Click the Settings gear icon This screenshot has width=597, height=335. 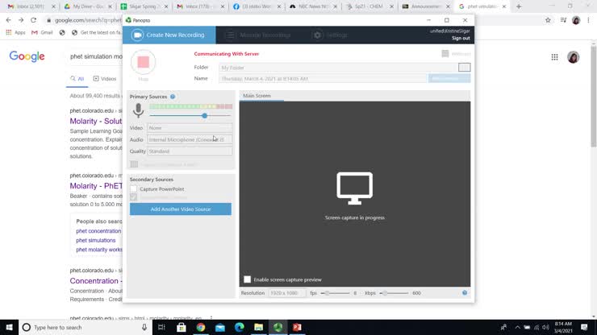(x=317, y=35)
